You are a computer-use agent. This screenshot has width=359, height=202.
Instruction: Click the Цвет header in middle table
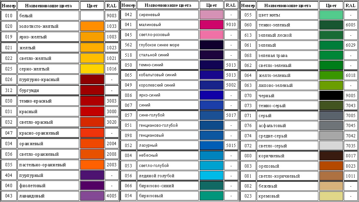(212, 5)
